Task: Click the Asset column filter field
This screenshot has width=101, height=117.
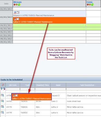Action: (x=58, y=89)
